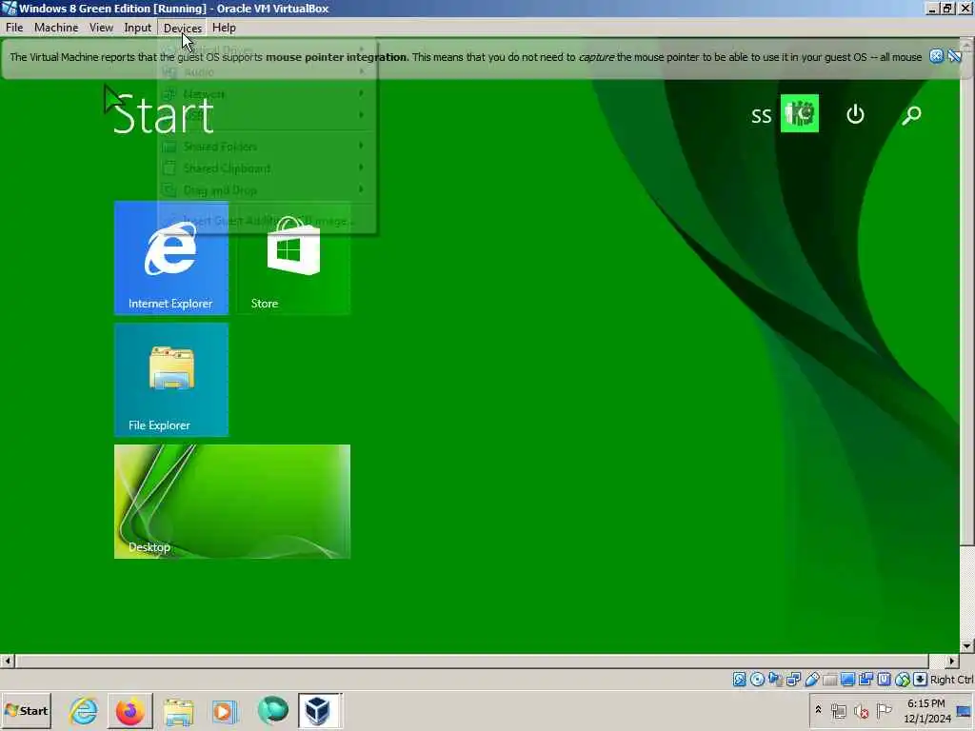
Task: Click the optical disk status icon
Action: coord(757,680)
